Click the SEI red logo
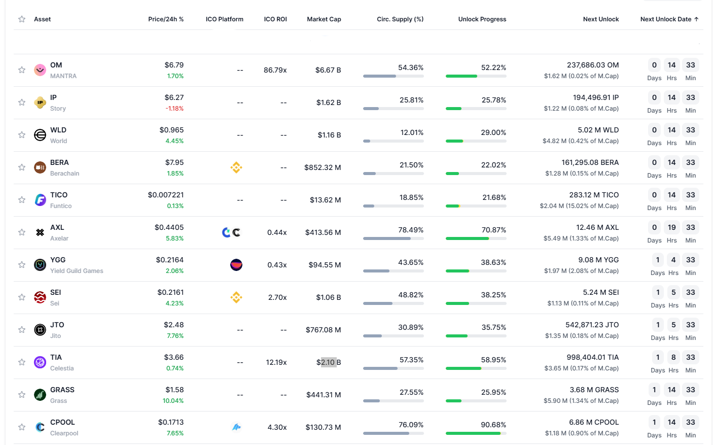713x445 pixels. (x=40, y=297)
